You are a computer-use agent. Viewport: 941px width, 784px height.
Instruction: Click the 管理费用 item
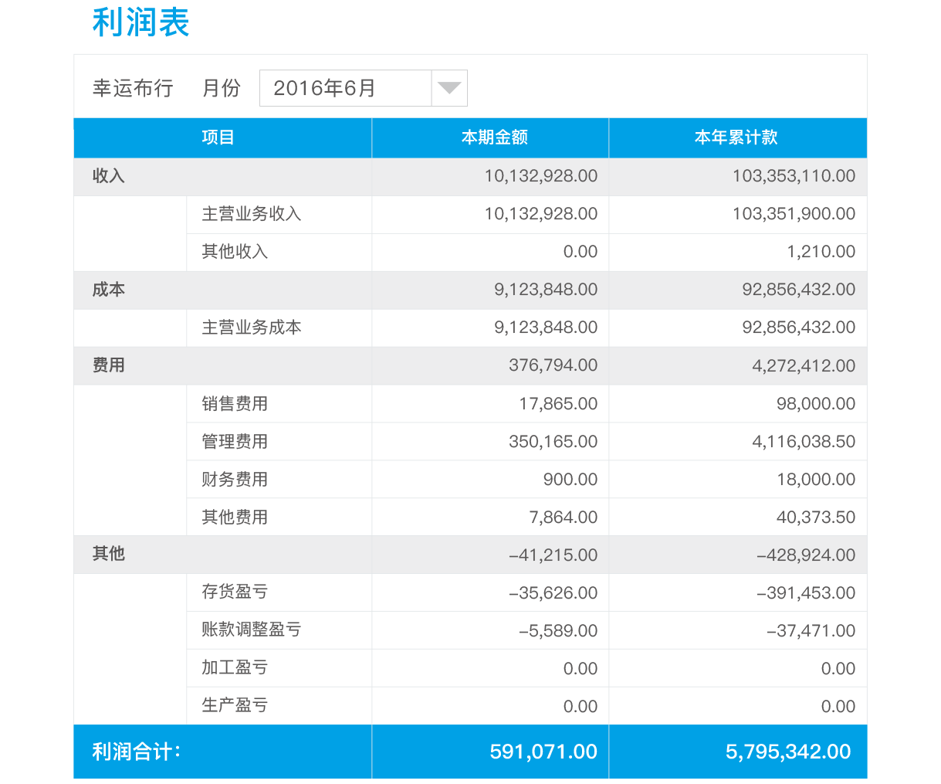[235, 442]
